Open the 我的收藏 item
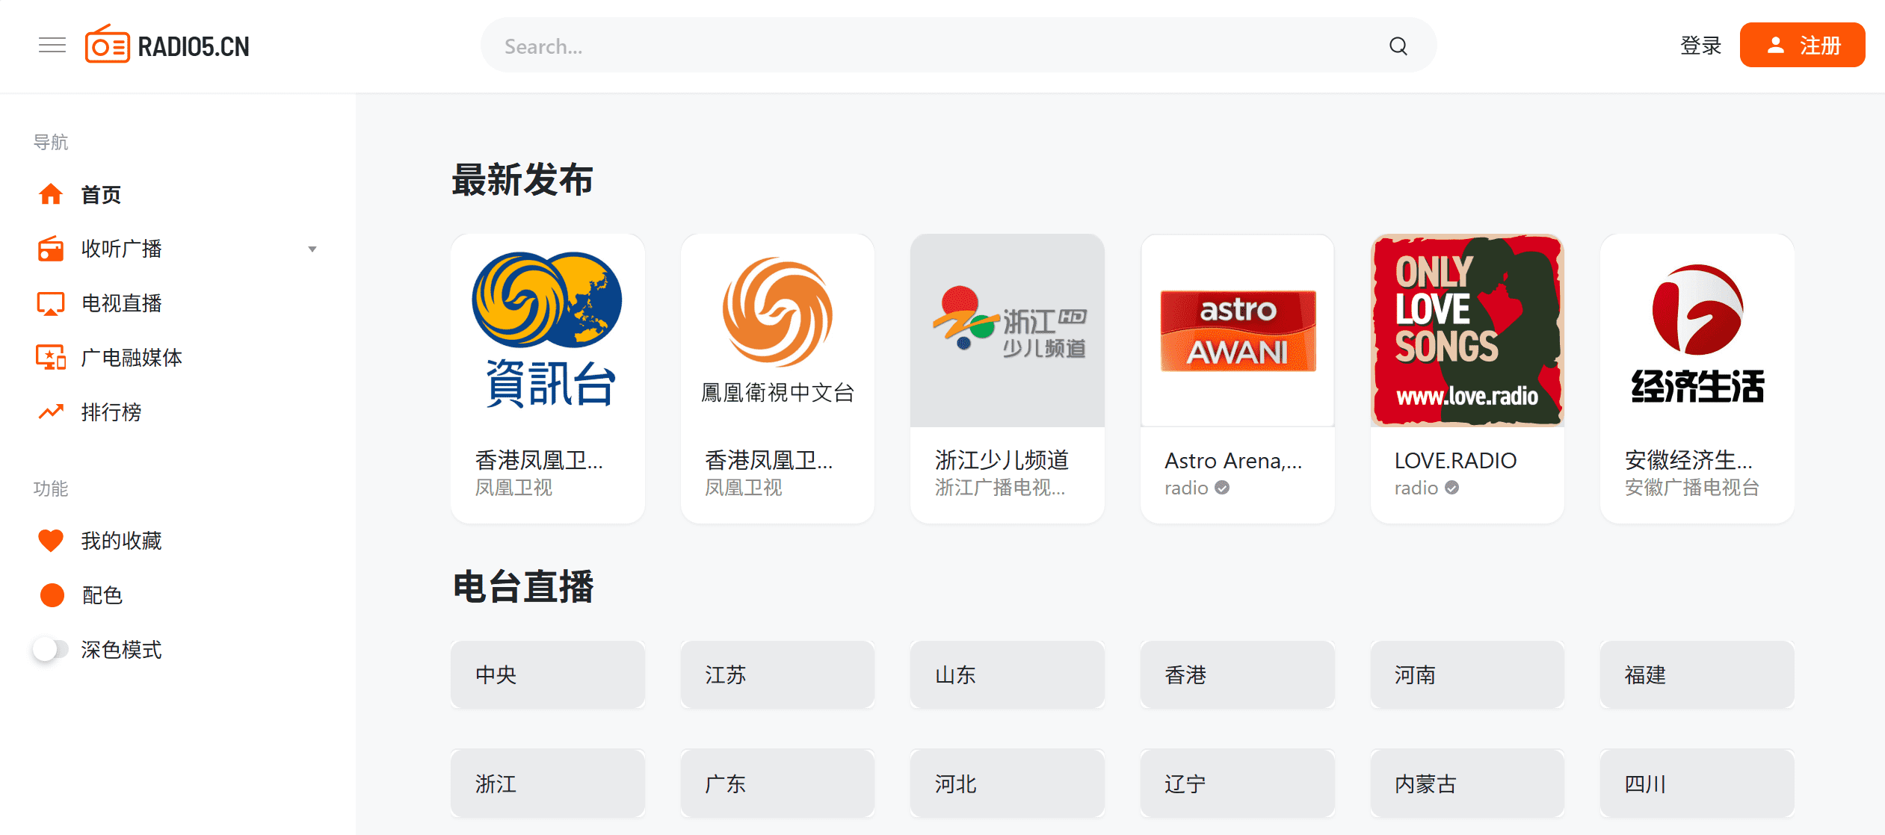This screenshot has width=1885, height=835. click(x=178, y=541)
